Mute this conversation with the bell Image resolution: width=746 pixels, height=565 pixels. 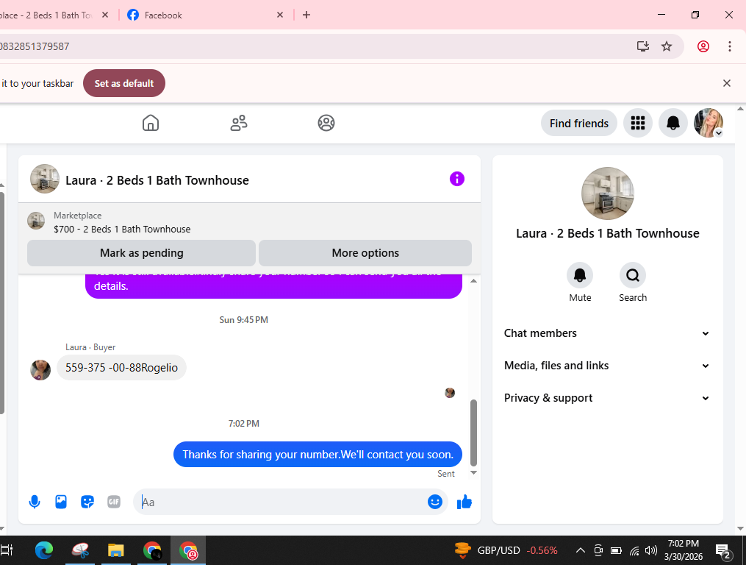click(580, 275)
